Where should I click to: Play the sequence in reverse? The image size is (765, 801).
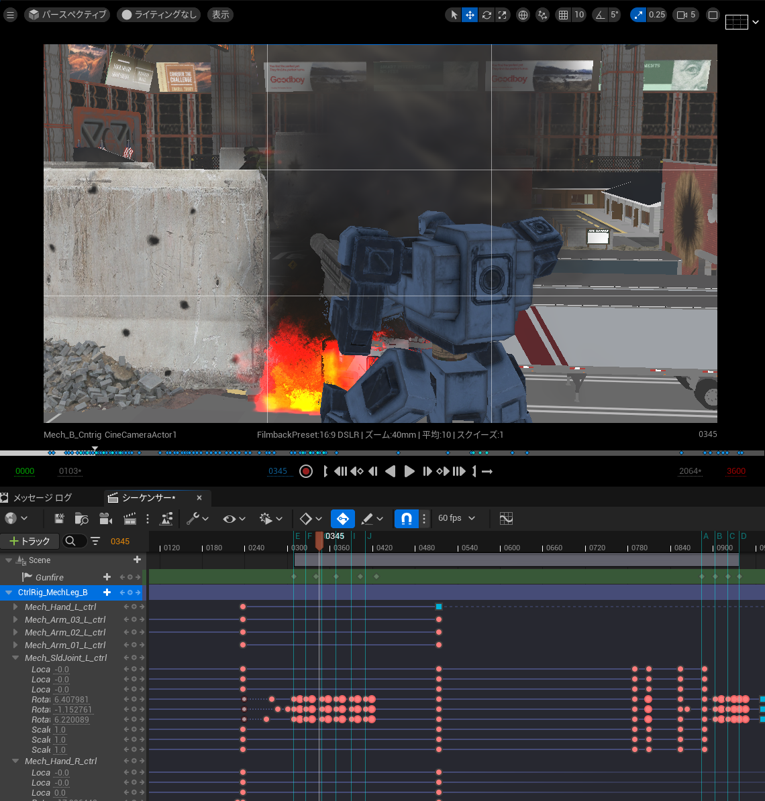(x=390, y=471)
